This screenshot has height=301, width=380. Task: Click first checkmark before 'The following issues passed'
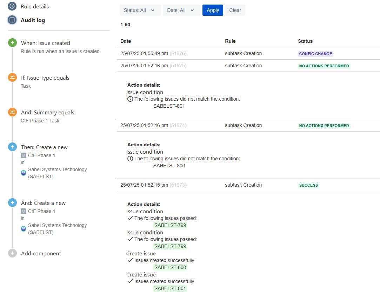pos(130,218)
